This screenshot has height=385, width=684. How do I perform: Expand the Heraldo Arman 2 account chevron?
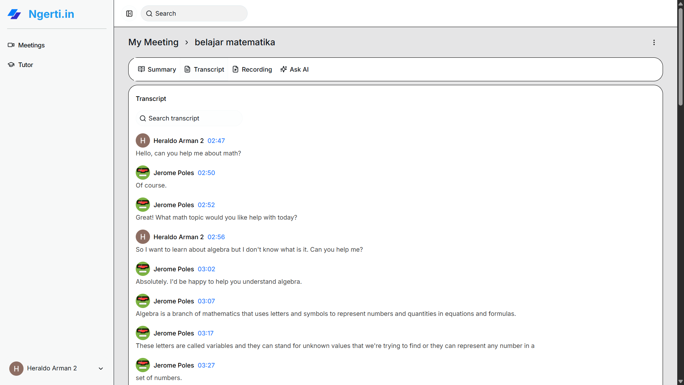click(101, 369)
